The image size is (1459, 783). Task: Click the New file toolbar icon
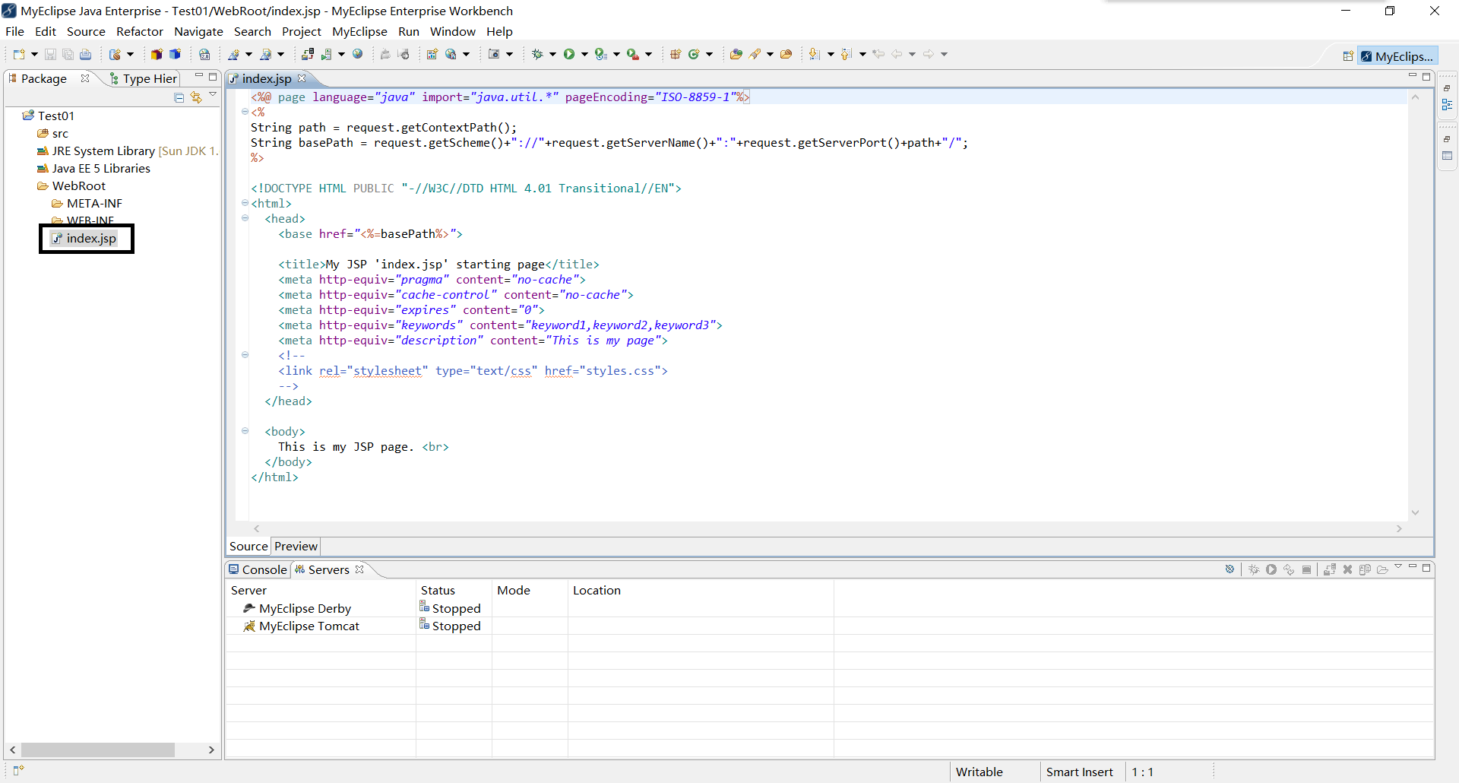tap(19, 54)
